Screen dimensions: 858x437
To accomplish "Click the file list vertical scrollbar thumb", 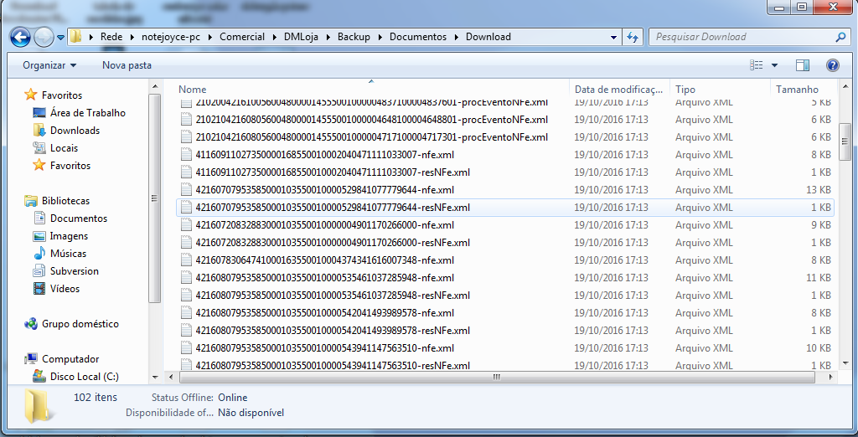I will coord(845,141).
